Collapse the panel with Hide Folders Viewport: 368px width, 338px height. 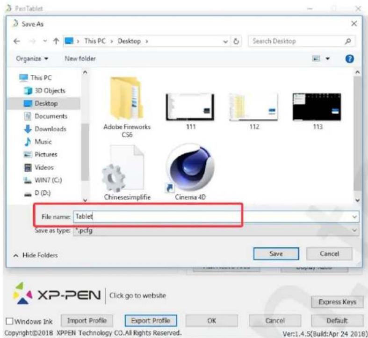[x=36, y=255]
